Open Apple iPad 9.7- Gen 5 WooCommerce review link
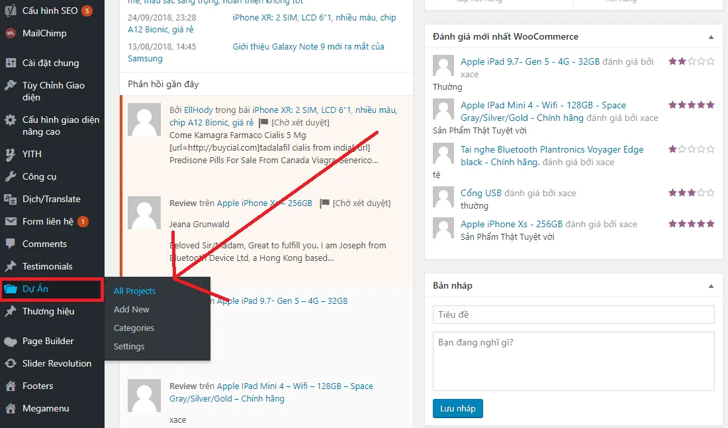 (529, 61)
